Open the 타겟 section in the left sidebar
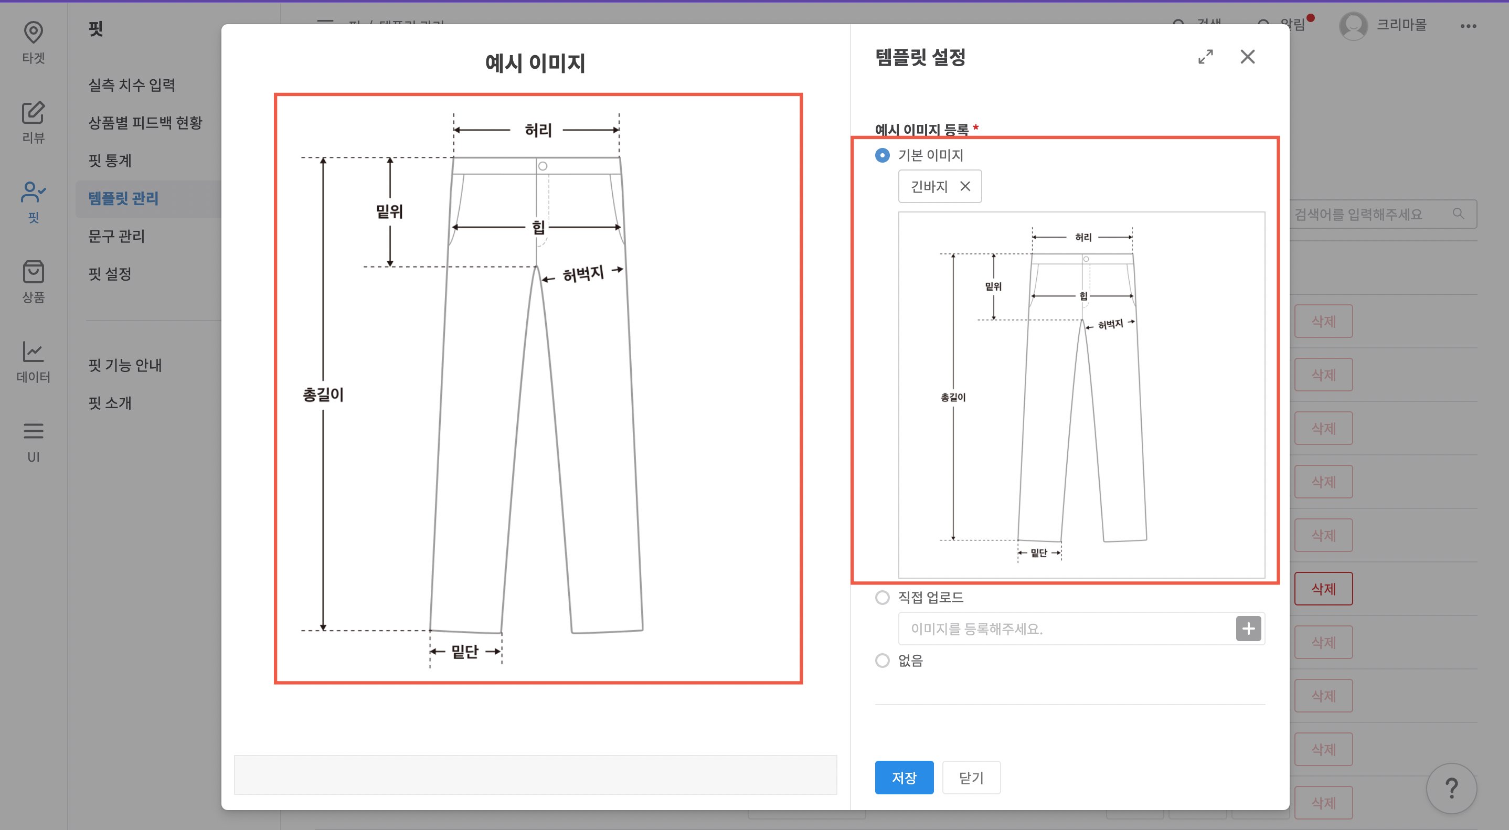This screenshot has width=1509, height=830. click(x=33, y=43)
